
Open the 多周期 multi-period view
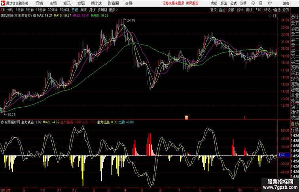pyautogui.click(x=102, y=10)
